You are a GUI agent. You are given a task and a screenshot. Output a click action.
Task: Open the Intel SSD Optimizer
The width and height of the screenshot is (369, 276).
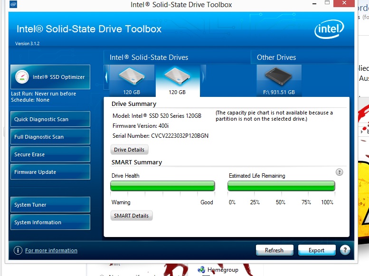50,77
